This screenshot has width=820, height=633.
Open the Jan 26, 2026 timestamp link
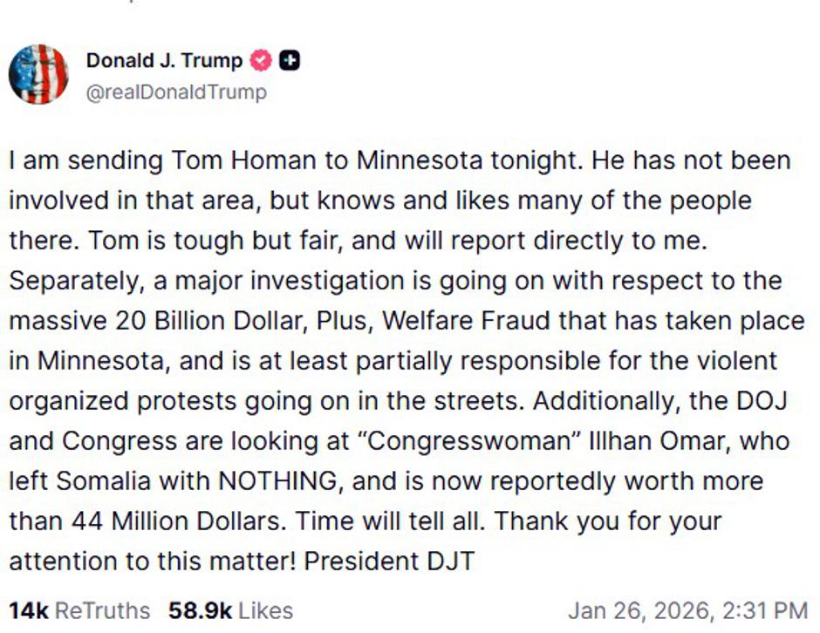687,610
